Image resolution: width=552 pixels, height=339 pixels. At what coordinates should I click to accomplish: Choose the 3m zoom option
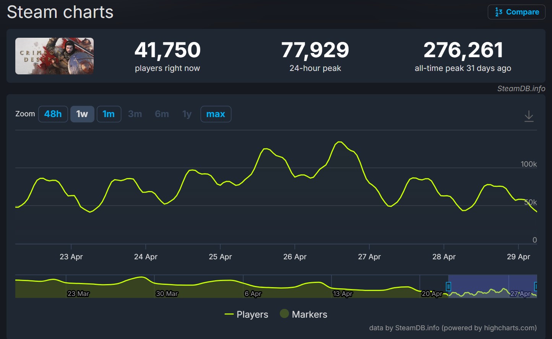135,114
